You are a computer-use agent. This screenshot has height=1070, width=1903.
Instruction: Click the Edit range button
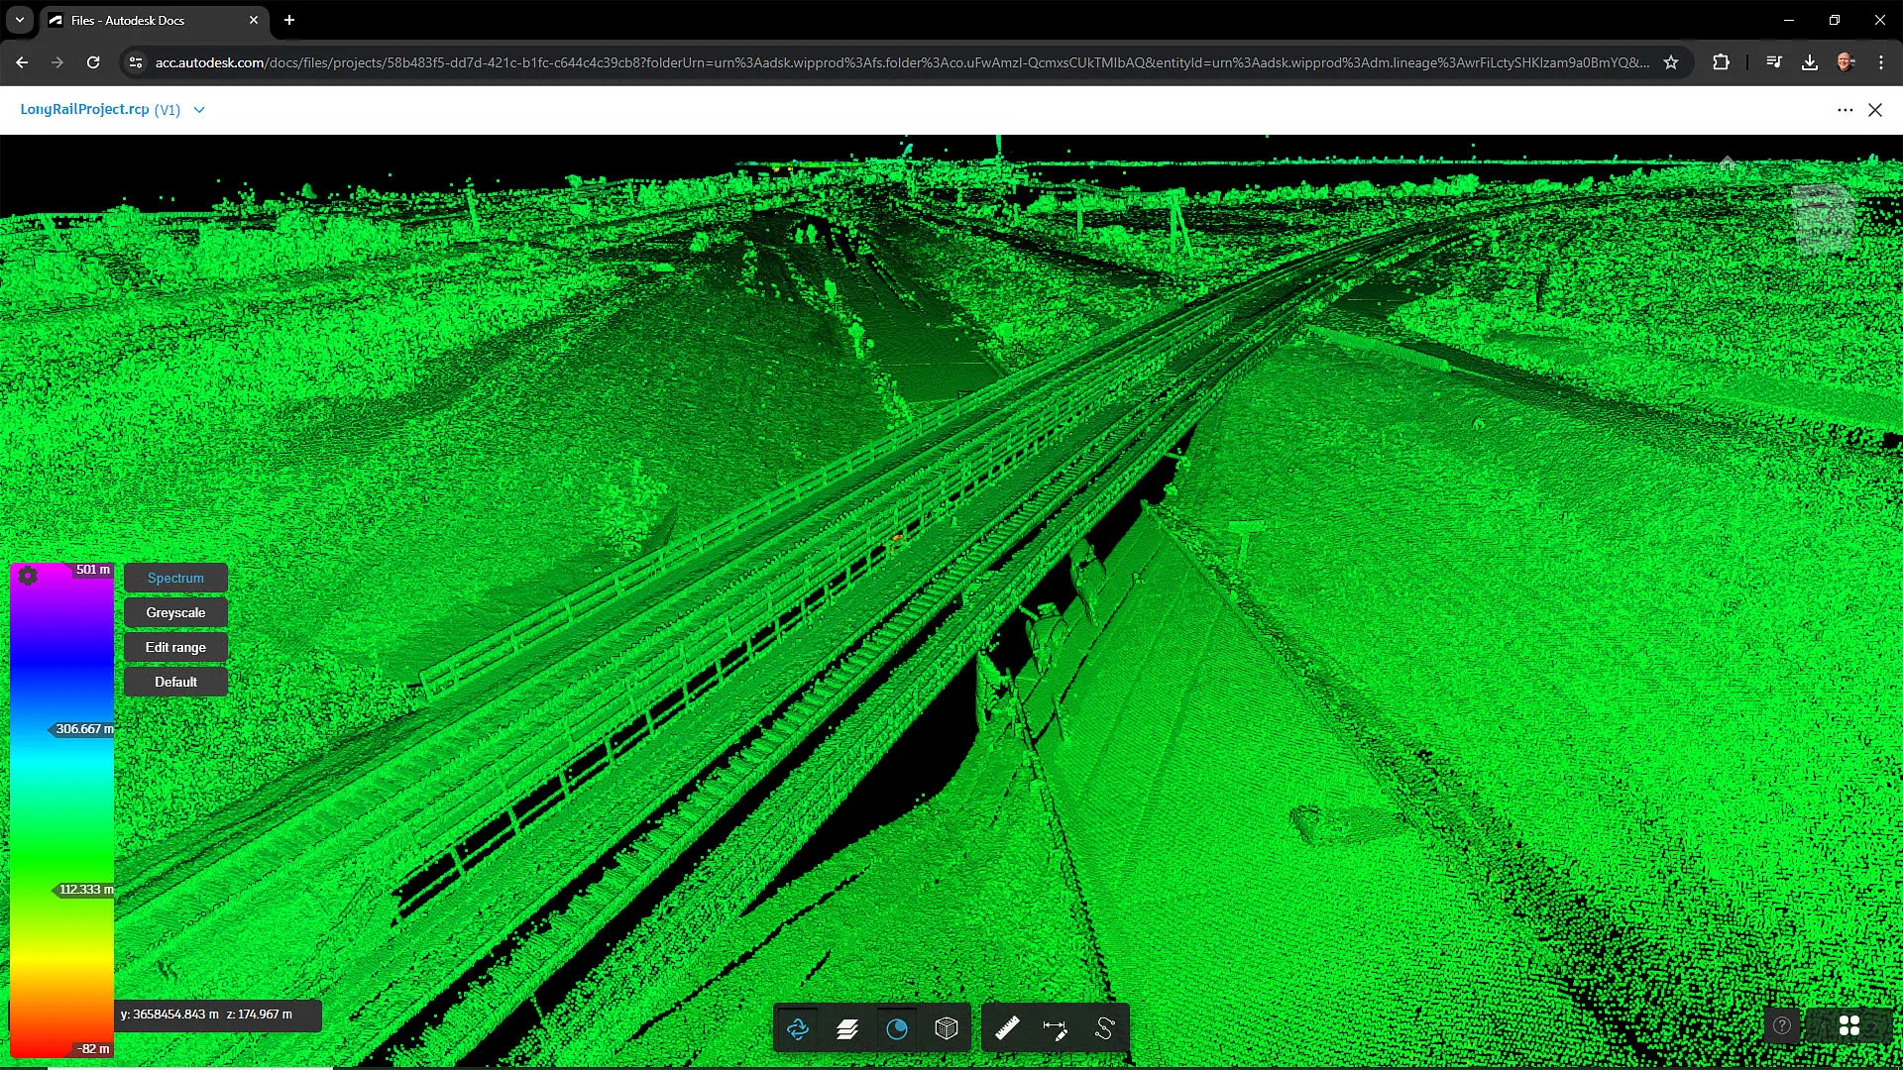tap(174, 647)
